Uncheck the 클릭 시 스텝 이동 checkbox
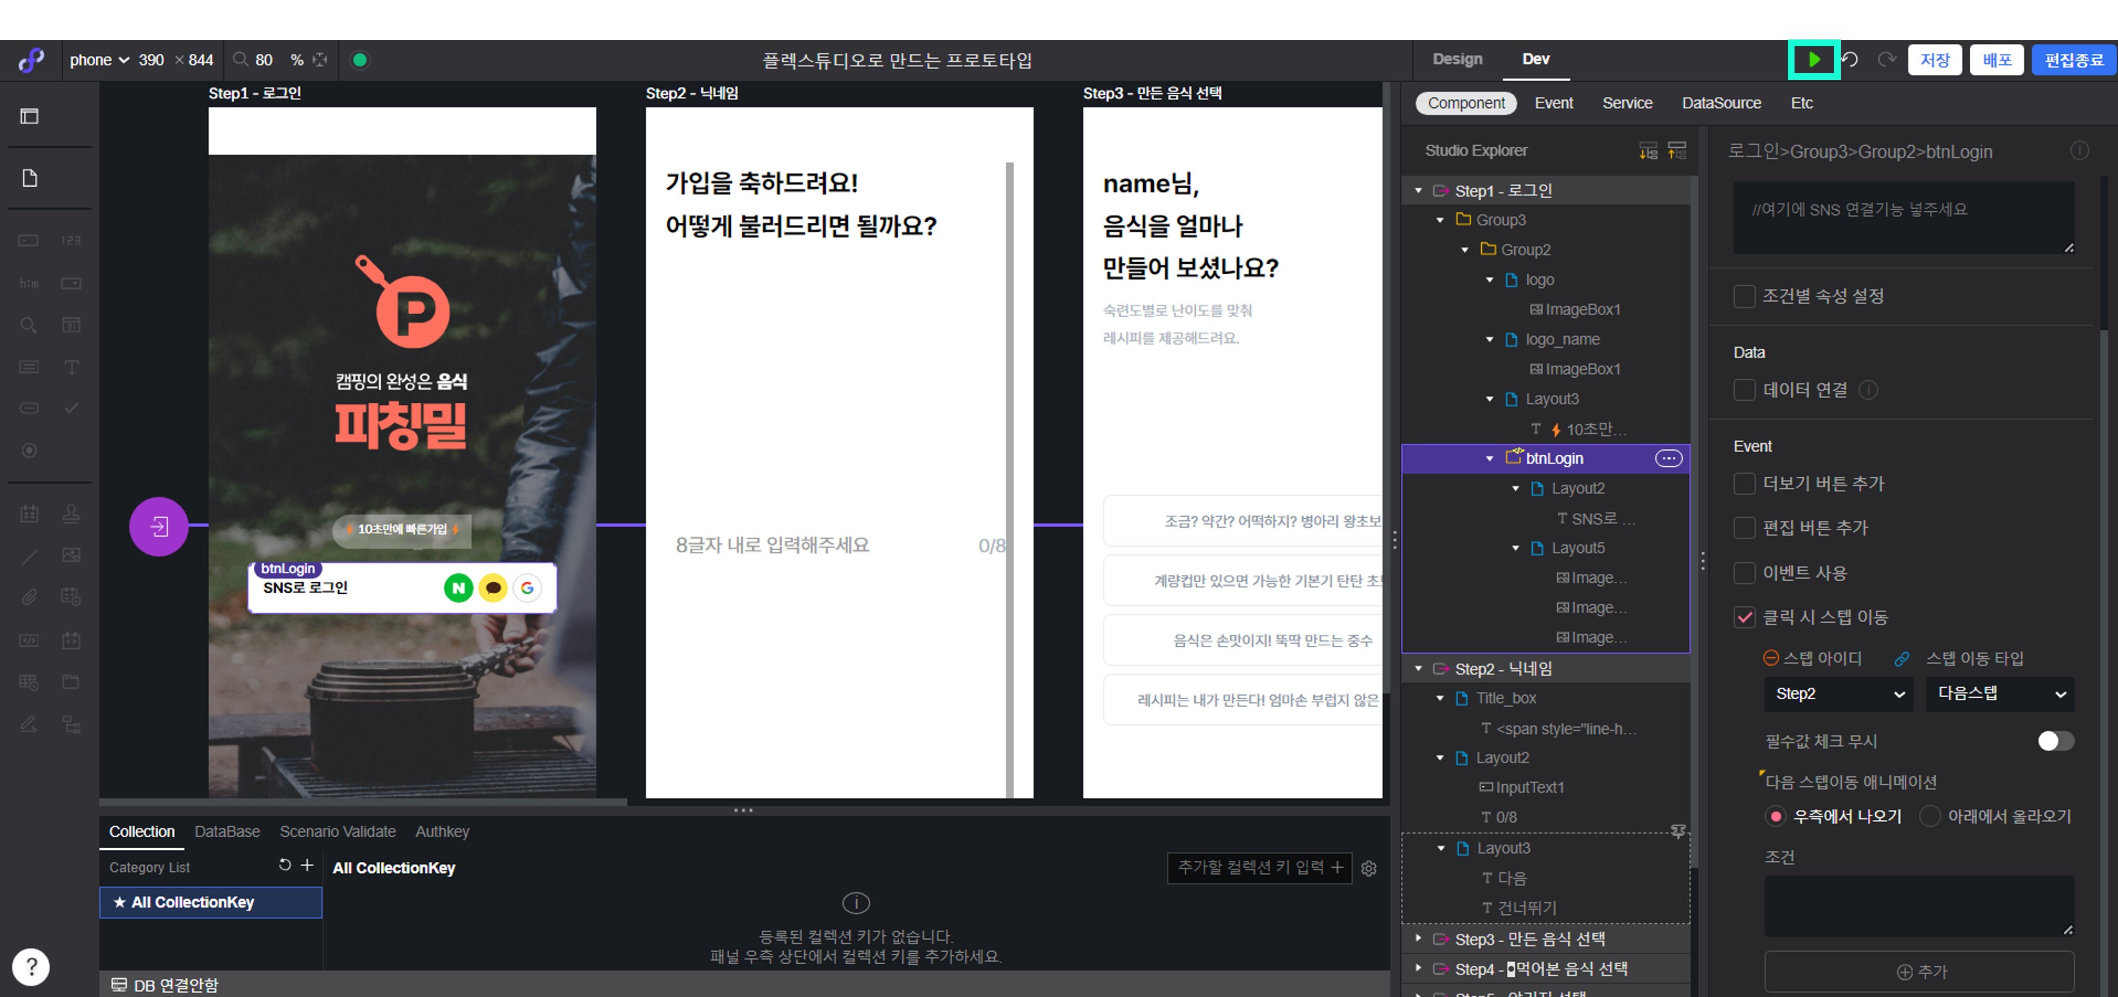Viewport: 2118px width, 997px height. point(1744,617)
